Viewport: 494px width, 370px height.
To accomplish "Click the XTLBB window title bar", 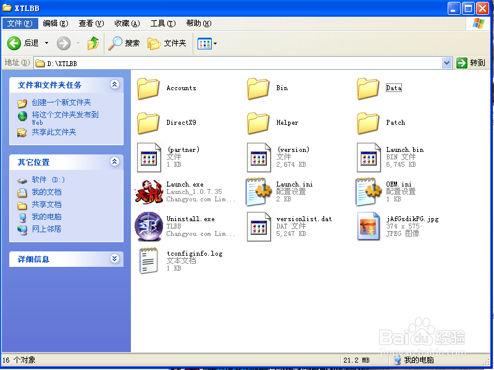I will (x=224, y=8).
